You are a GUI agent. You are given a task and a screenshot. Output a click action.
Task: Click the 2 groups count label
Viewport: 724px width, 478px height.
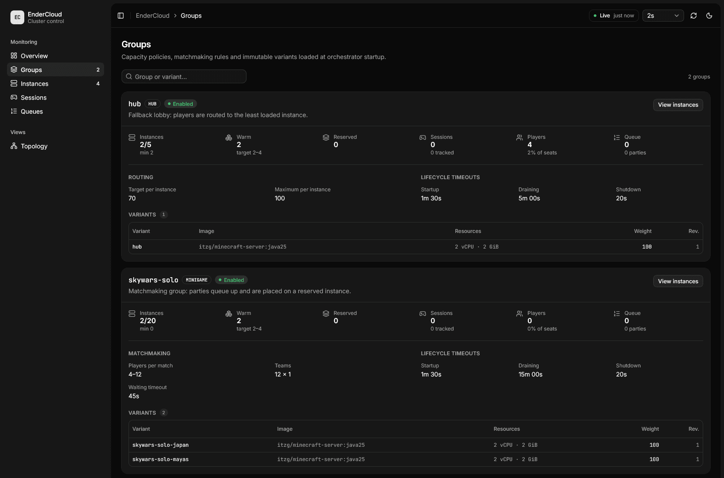[x=699, y=77]
